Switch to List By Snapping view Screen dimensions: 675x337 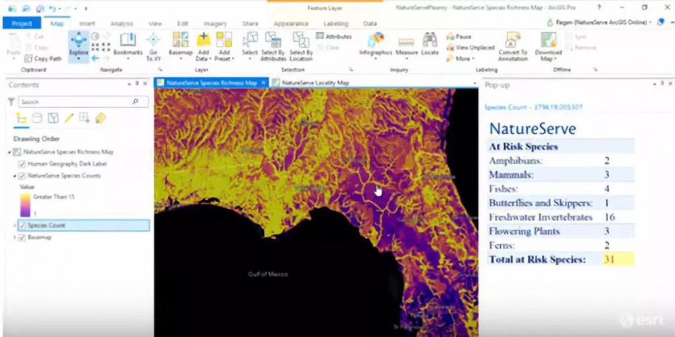(84, 118)
